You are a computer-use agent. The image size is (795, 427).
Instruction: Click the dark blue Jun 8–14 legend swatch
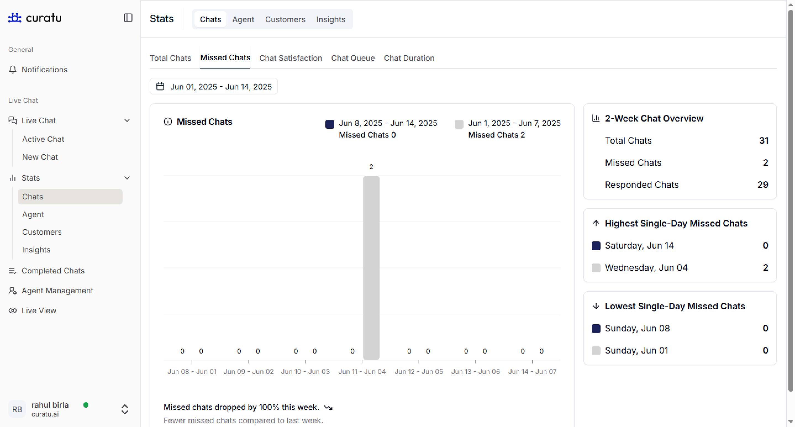[x=330, y=124]
